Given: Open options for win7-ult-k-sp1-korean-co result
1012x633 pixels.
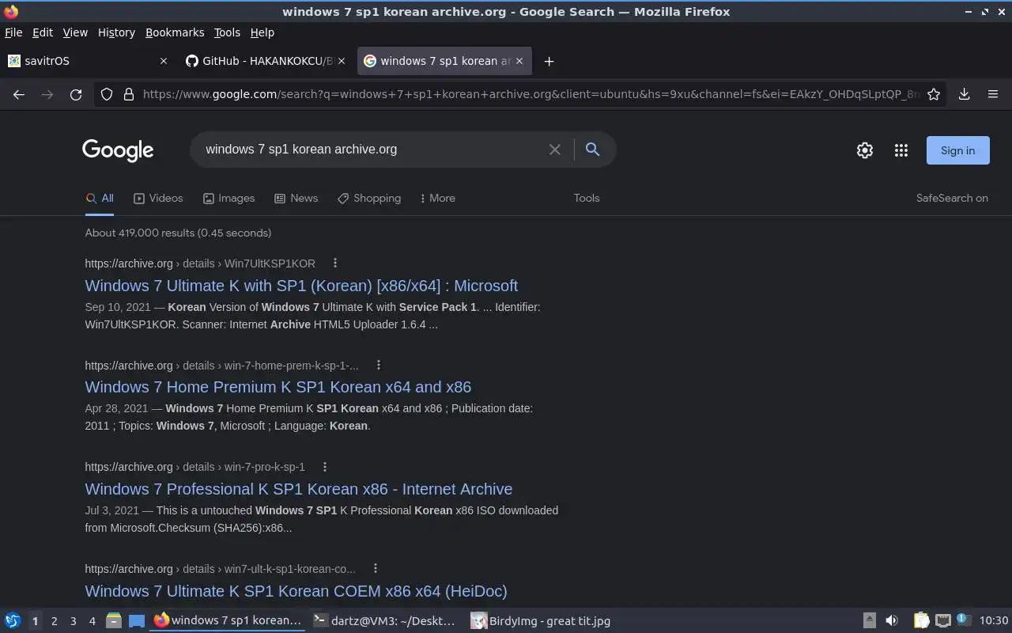Looking at the screenshot, I should [x=376, y=568].
